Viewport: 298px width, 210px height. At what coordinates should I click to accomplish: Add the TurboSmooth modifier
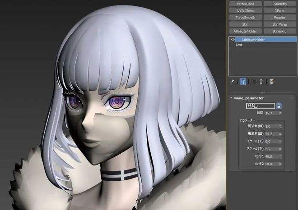coord(245,17)
